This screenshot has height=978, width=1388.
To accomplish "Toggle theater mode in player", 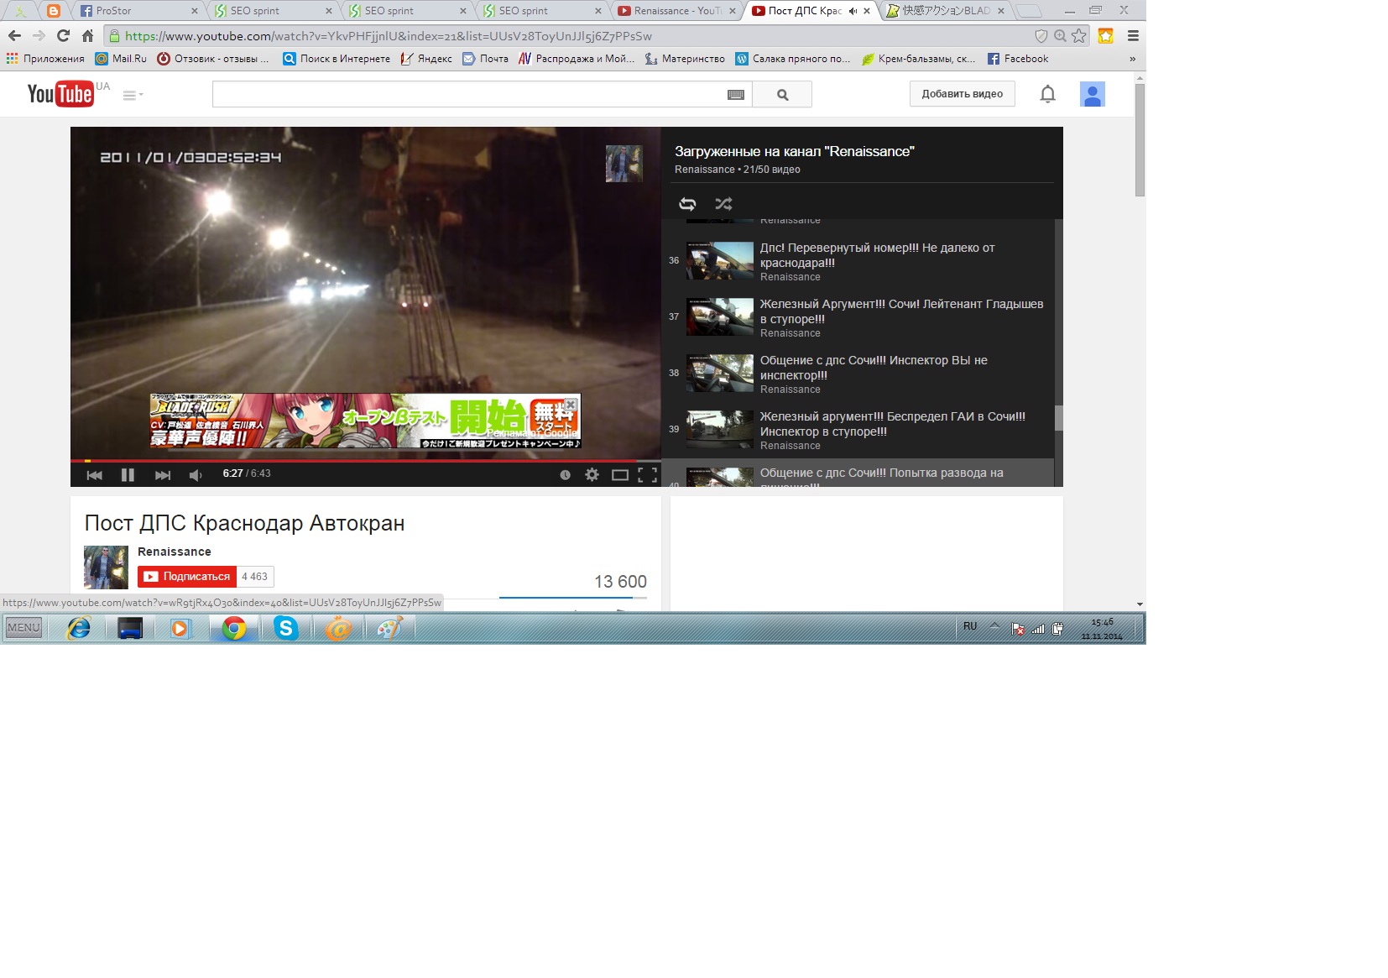I will click(619, 474).
